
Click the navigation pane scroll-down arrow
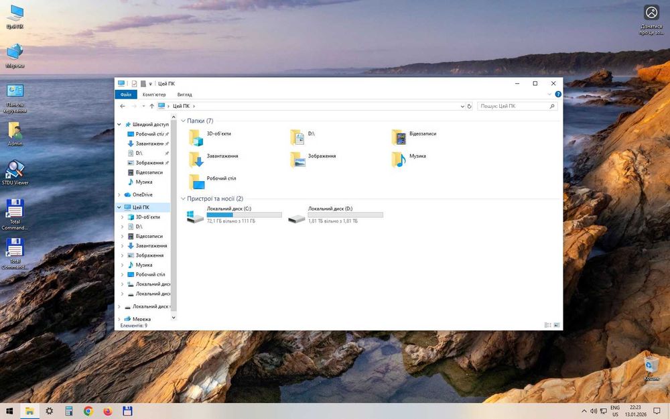point(174,317)
